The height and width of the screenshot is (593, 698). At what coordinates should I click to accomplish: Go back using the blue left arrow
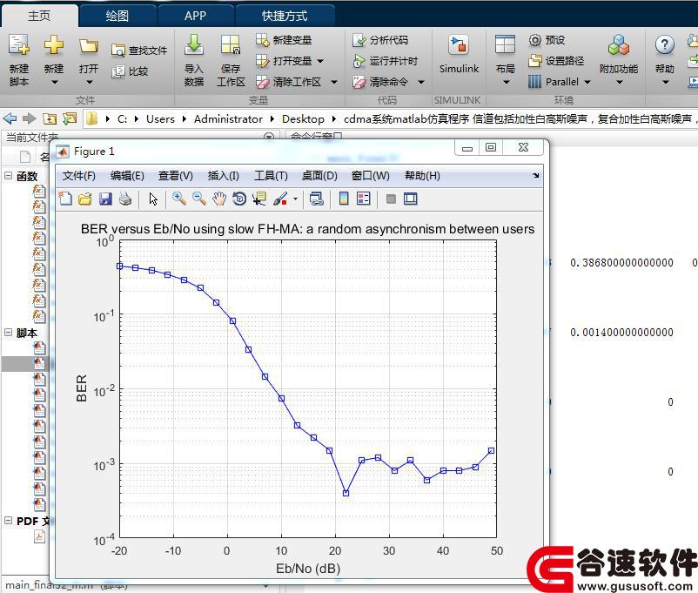10,118
